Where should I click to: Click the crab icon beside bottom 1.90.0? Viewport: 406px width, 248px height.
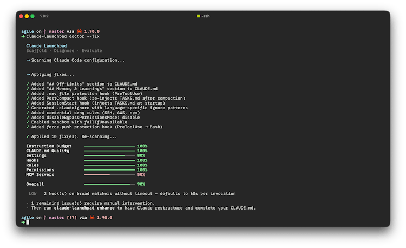[90, 217]
